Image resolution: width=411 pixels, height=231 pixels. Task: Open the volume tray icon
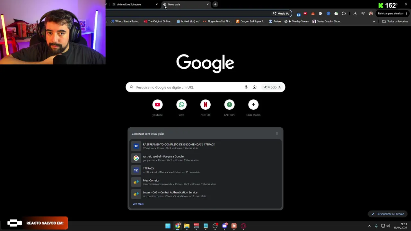[388, 226]
